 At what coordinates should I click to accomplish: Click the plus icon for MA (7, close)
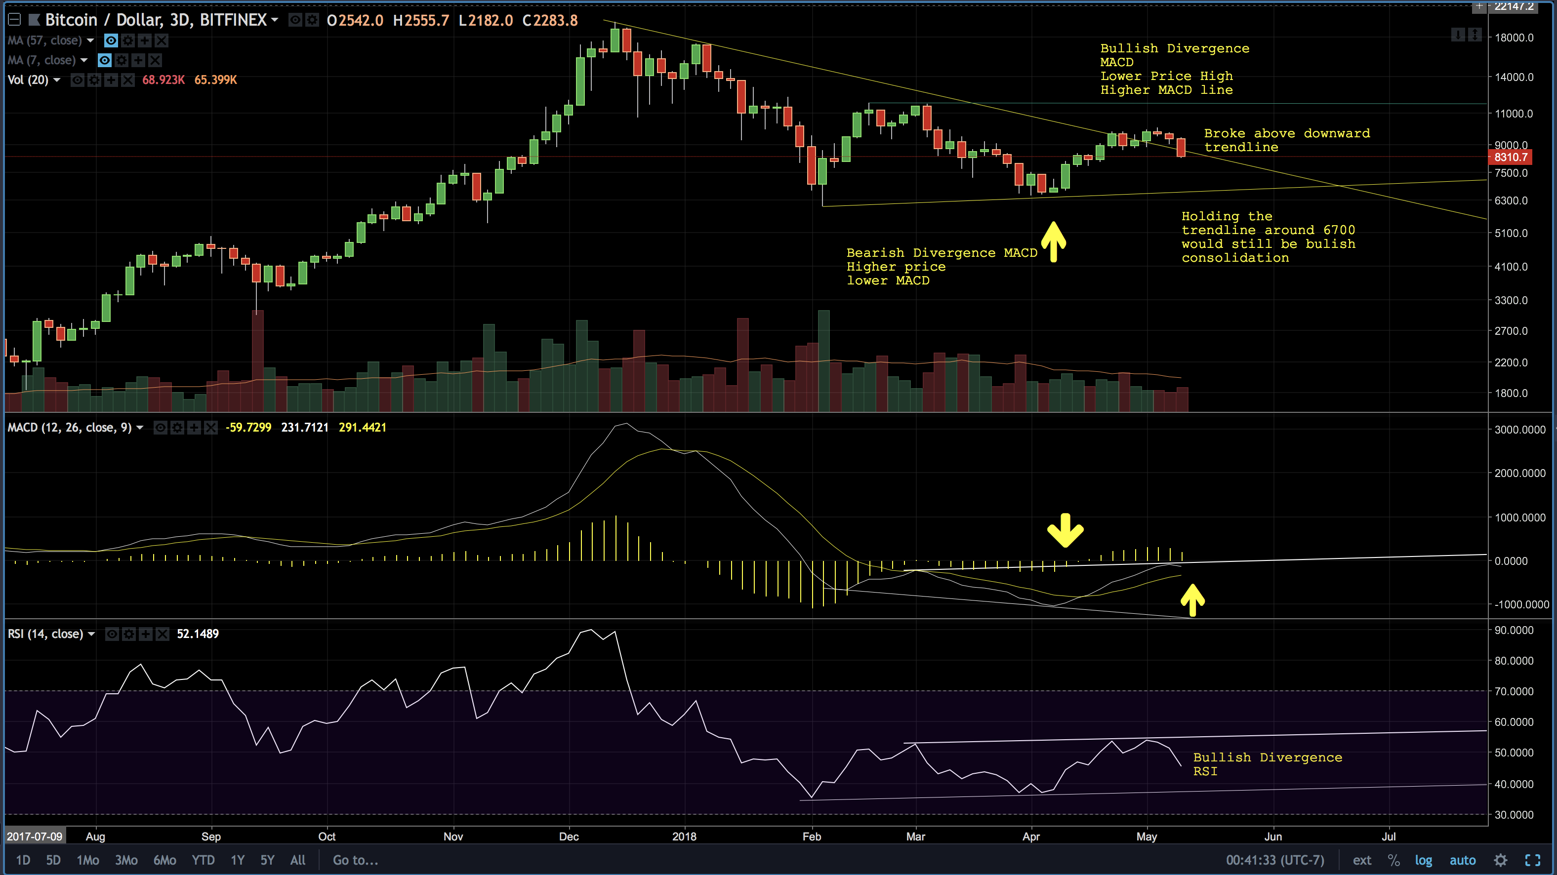[138, 60]
